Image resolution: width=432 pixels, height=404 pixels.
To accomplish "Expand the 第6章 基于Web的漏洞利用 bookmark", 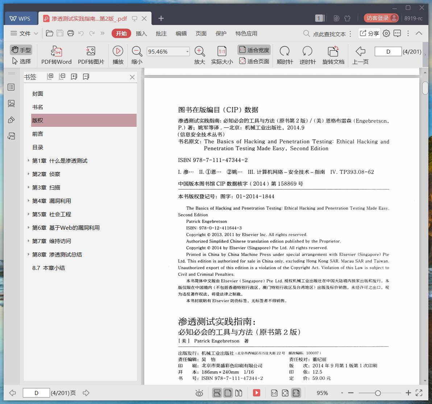I will click(28, 228).
